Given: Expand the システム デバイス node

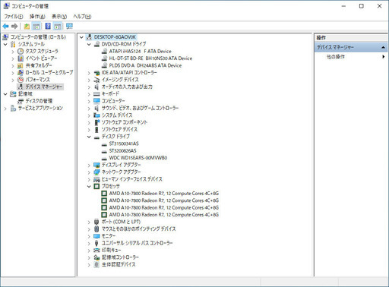Looking at the screenshot, I should (89, 115).
